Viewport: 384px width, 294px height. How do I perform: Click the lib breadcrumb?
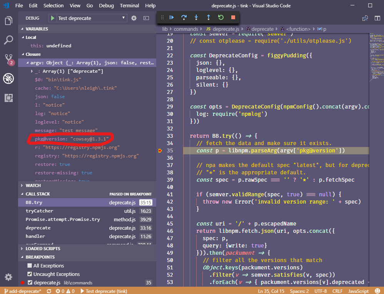click(x=165, y=29)
